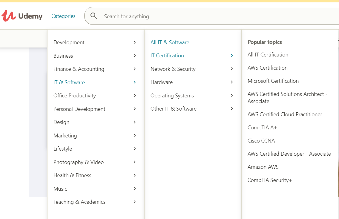339x219 pixels.
Task: Open AWS Certified Cloud Practitioner topic
Action: [x=285, y=114]
